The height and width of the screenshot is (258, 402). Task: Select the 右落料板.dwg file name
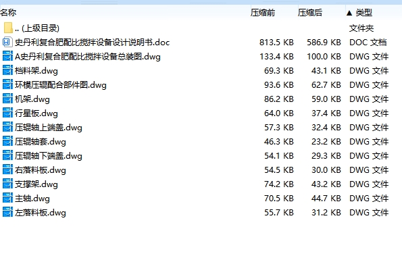click(41, 170)
